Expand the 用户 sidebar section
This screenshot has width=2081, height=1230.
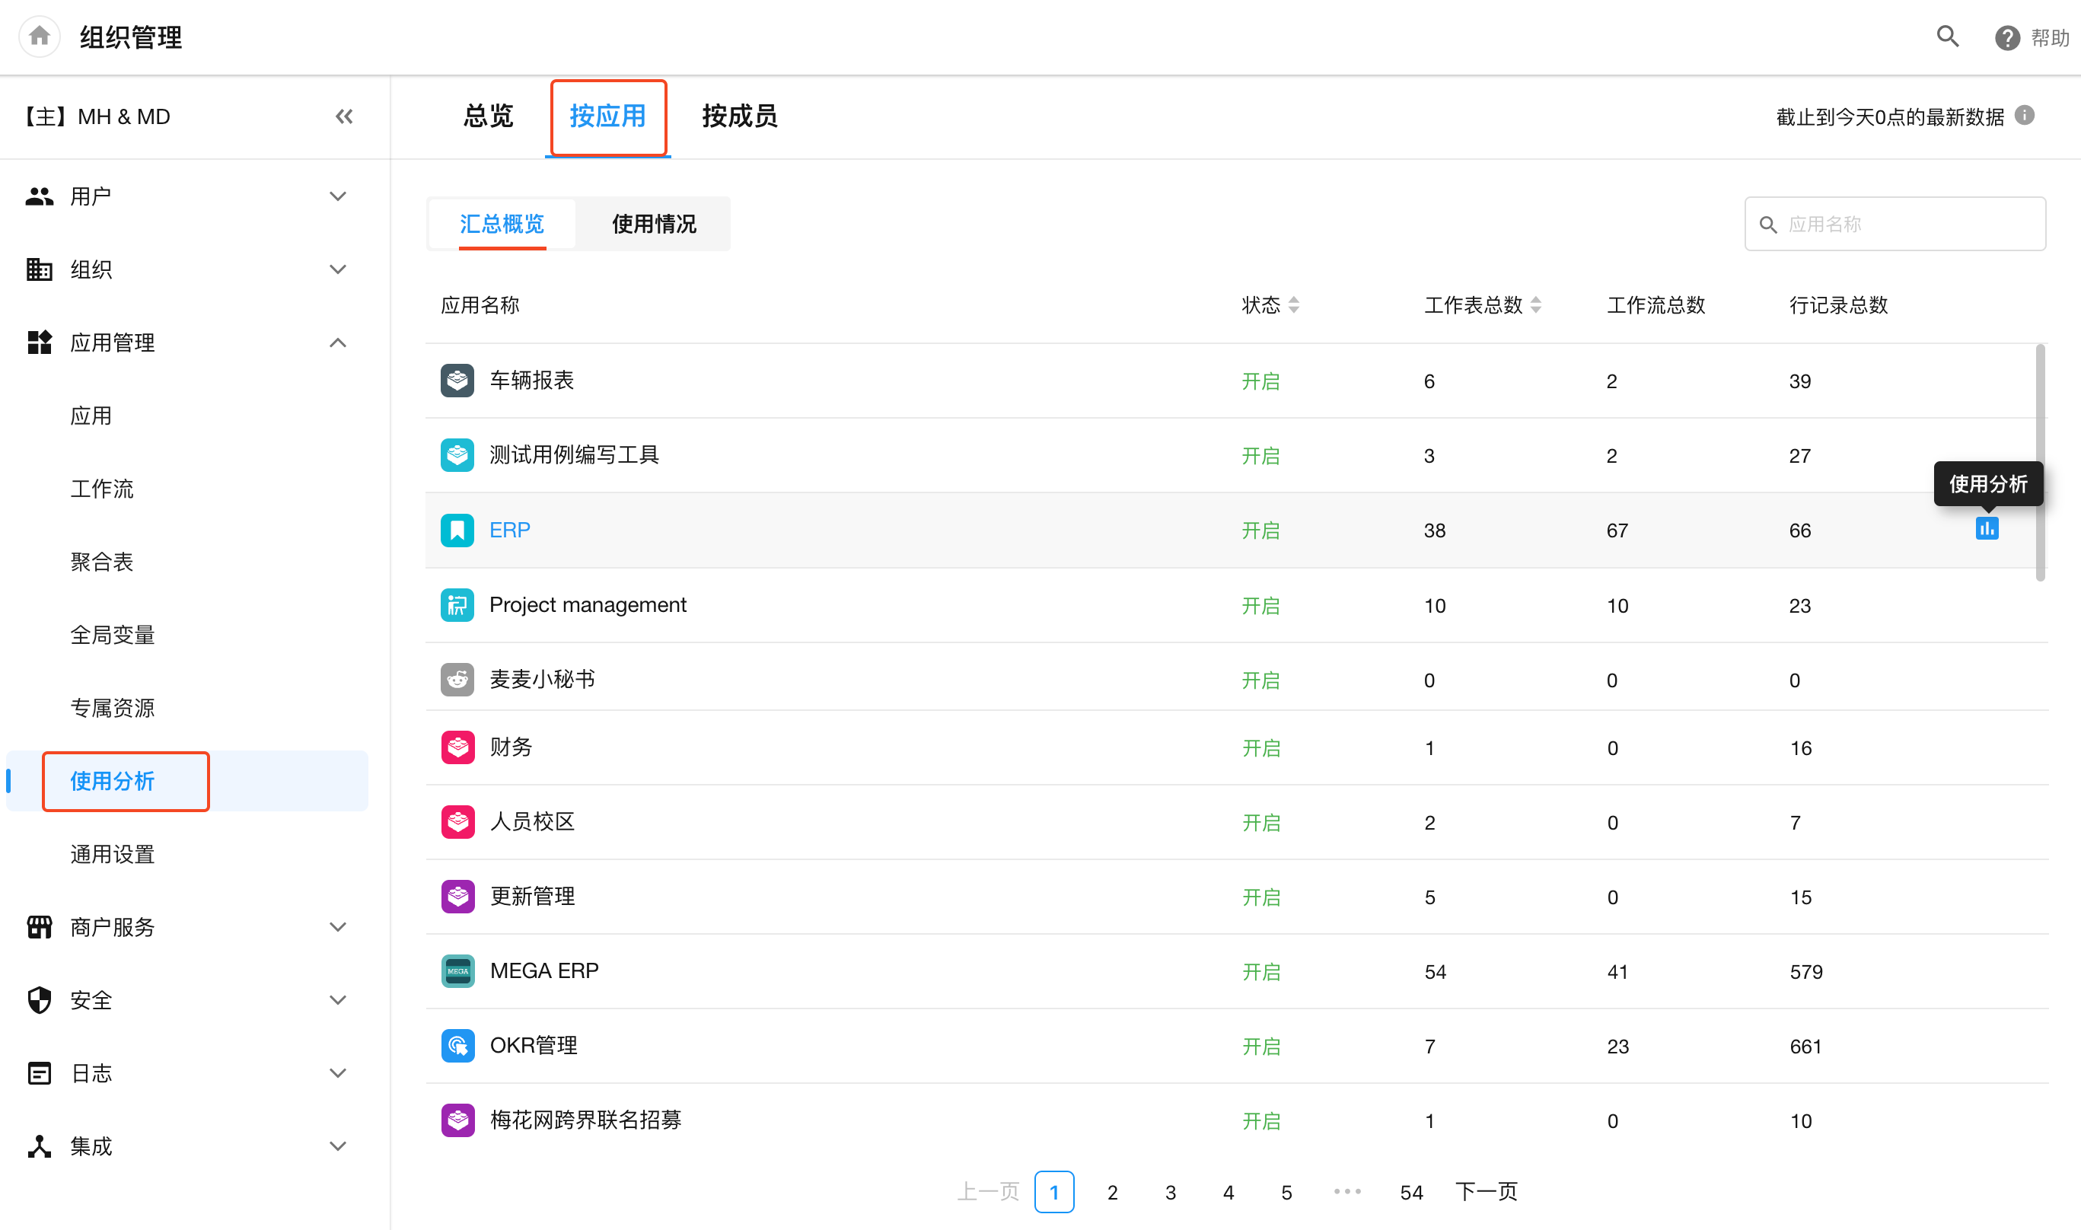(x=337, y=196)
